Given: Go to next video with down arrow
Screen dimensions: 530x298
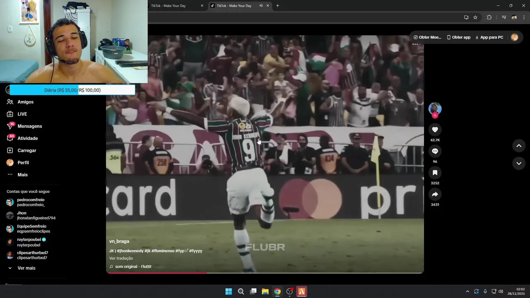Looking at the screenshot, I should [518, 163].
